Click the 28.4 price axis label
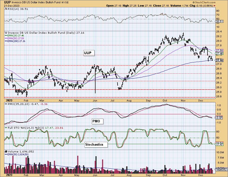 (219, 32)
